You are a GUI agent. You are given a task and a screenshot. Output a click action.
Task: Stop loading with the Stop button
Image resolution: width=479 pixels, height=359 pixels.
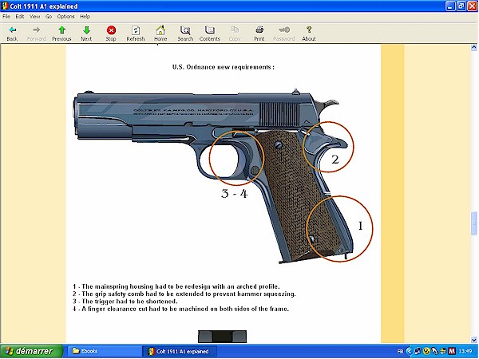pos(111,33)
